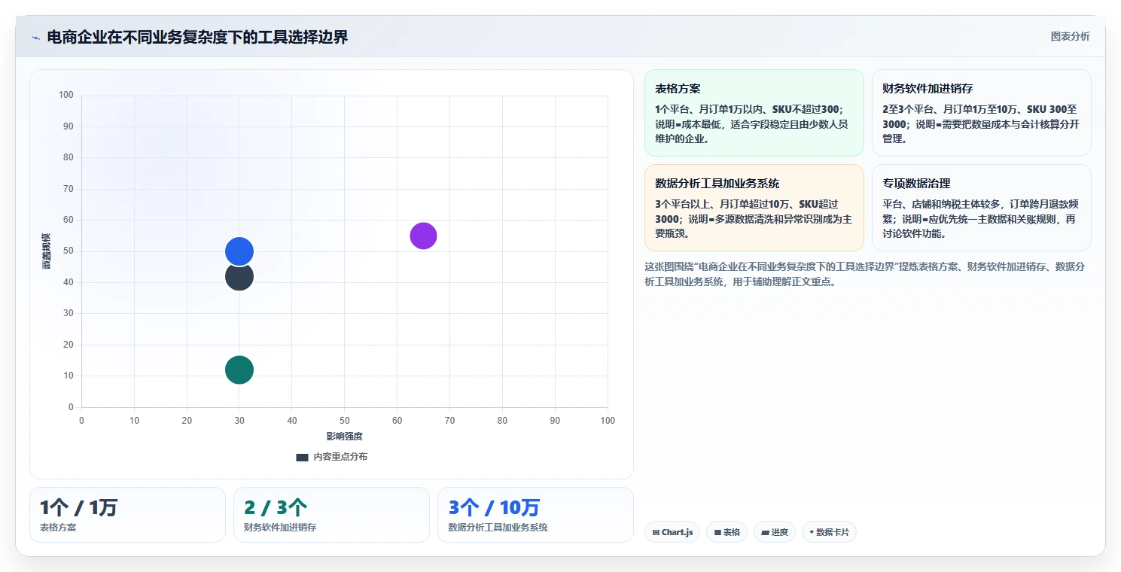Select the Chart.js tag chip

672,532
